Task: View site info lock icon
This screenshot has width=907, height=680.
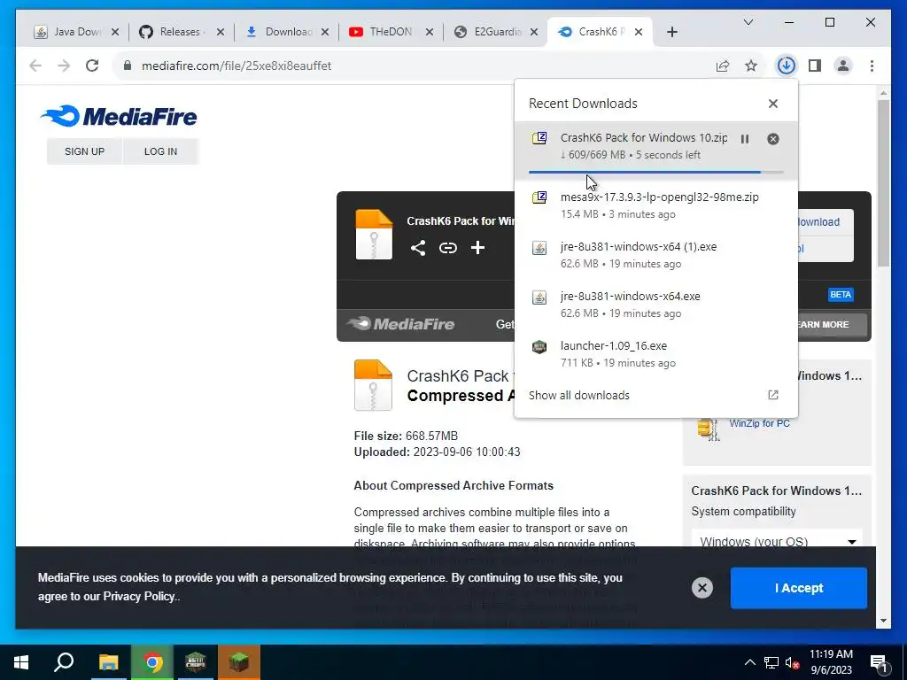Action: pyautogui.click(x=128, y=66)
